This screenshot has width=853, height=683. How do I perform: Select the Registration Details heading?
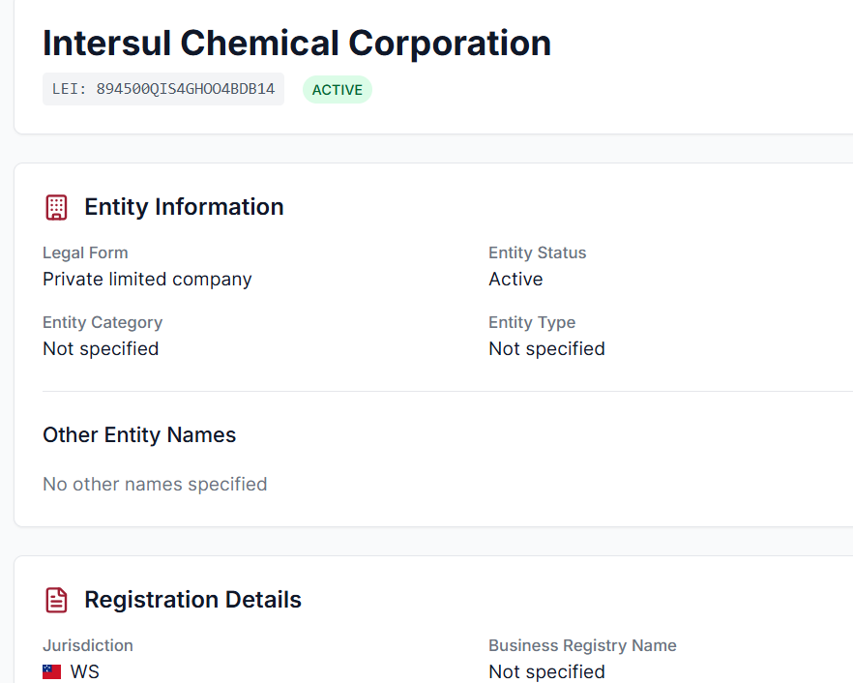[x=192, y=600]
